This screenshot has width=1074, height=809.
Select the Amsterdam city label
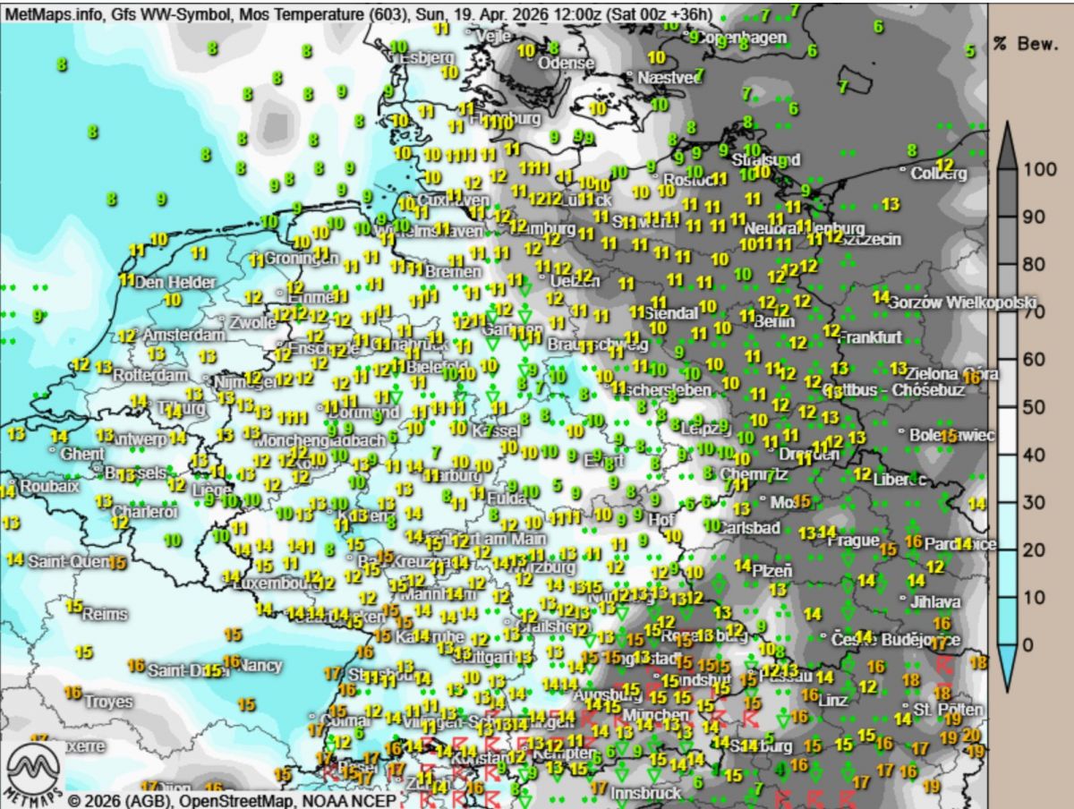click(x=183, y=335)
